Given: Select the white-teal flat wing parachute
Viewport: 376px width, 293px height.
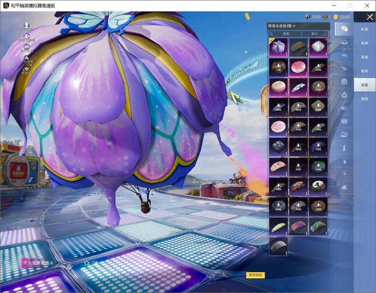Looking at the screenshot, I should pyautogui.click(x=298, y=88).
